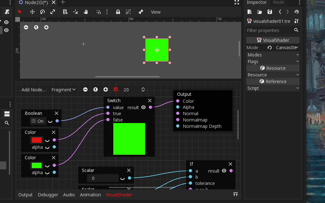Toggle smart snap magnet icon
The height and width of the screenshot is (203, 325).
99,12
